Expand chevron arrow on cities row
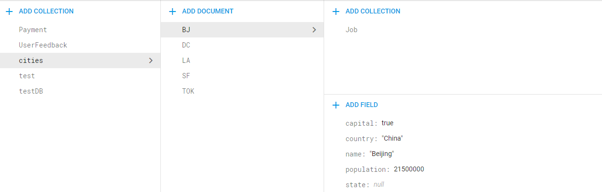 [x=151, y=60]
